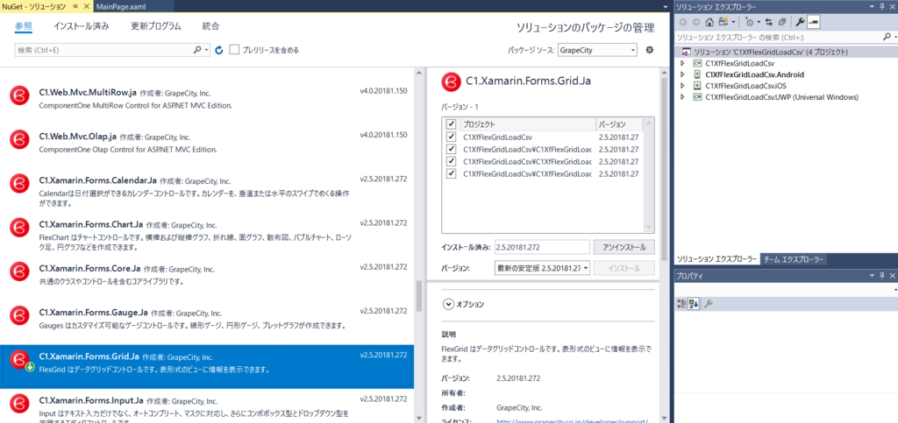Viewport: 898px width, 423px height.
Task: Click the インストール済み version field
Action: (x=542, y=247)
